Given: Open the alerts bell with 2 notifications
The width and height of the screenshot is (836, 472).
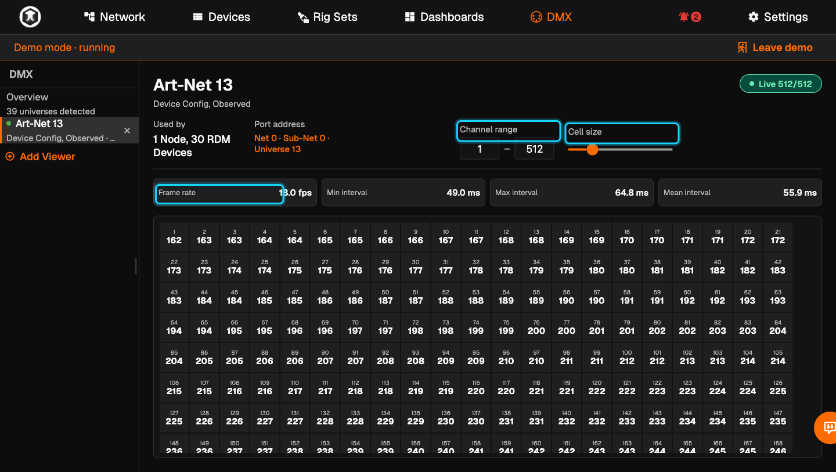Looking at the screenshot, I should (690, 17).
